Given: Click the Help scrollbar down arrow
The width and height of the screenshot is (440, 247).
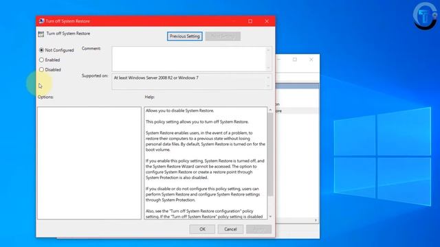Looking at the screenshot, I should (270, 217).
